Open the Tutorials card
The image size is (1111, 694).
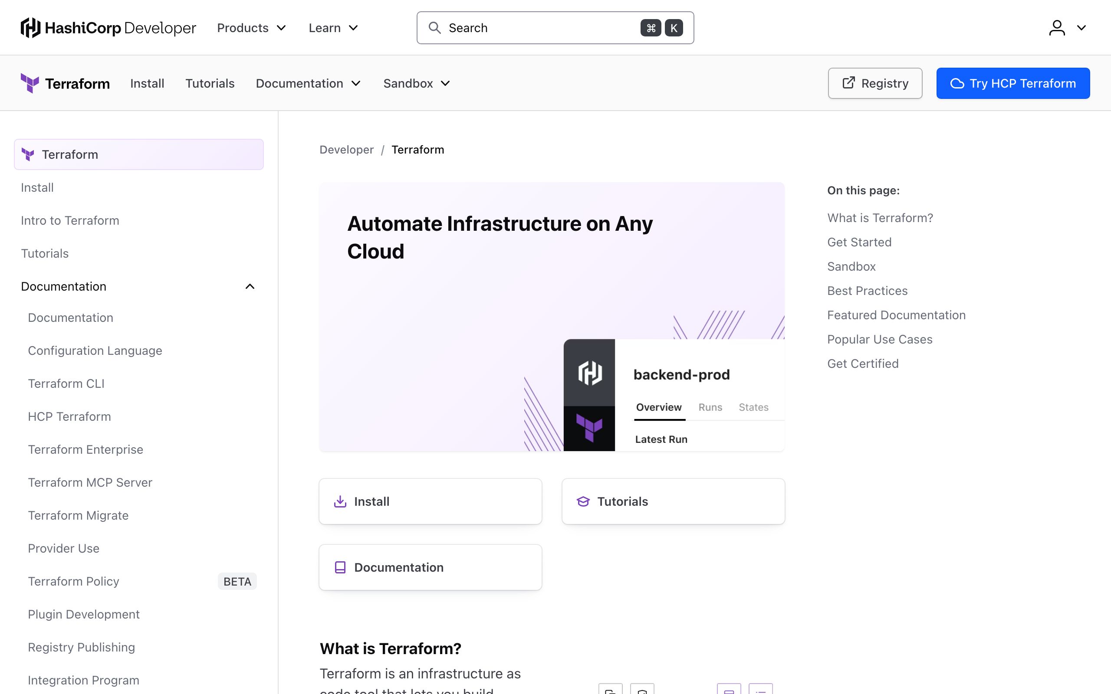click(674, 501)
